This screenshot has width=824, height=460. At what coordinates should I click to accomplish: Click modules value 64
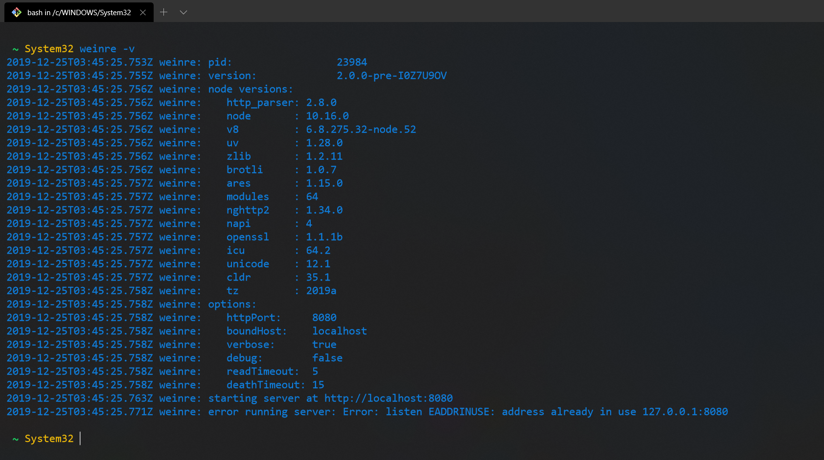tap(312, 197)
